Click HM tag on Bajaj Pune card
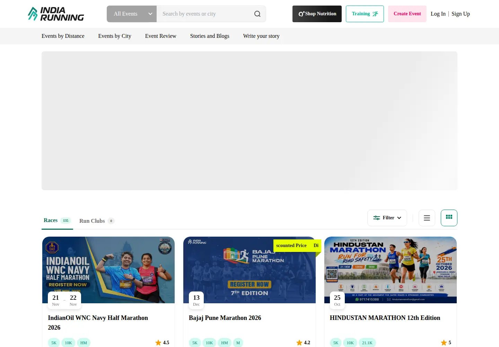Viewport: 499px width, 347px height. 225,343
